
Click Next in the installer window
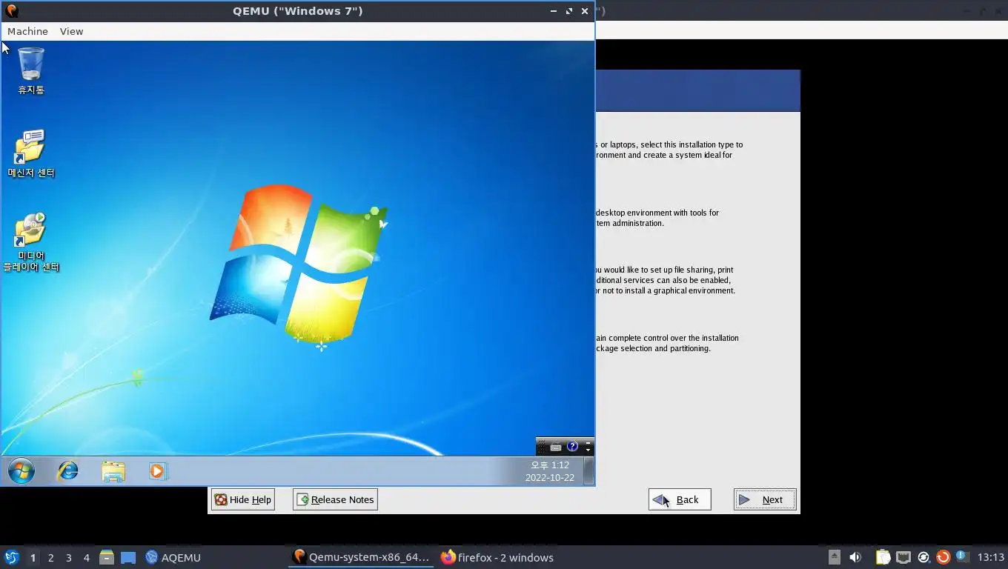(765, 499)
